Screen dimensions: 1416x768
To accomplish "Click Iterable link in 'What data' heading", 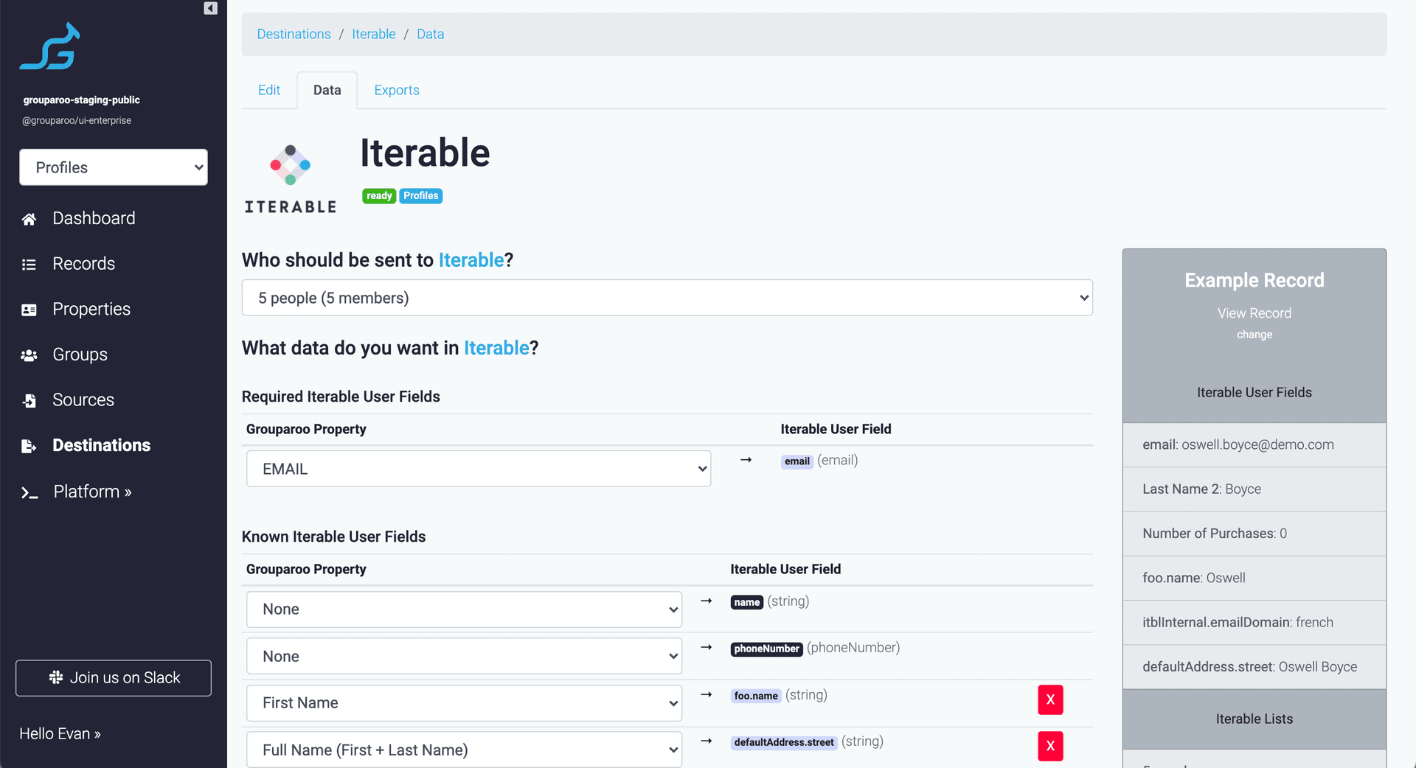I will point(496,348).
